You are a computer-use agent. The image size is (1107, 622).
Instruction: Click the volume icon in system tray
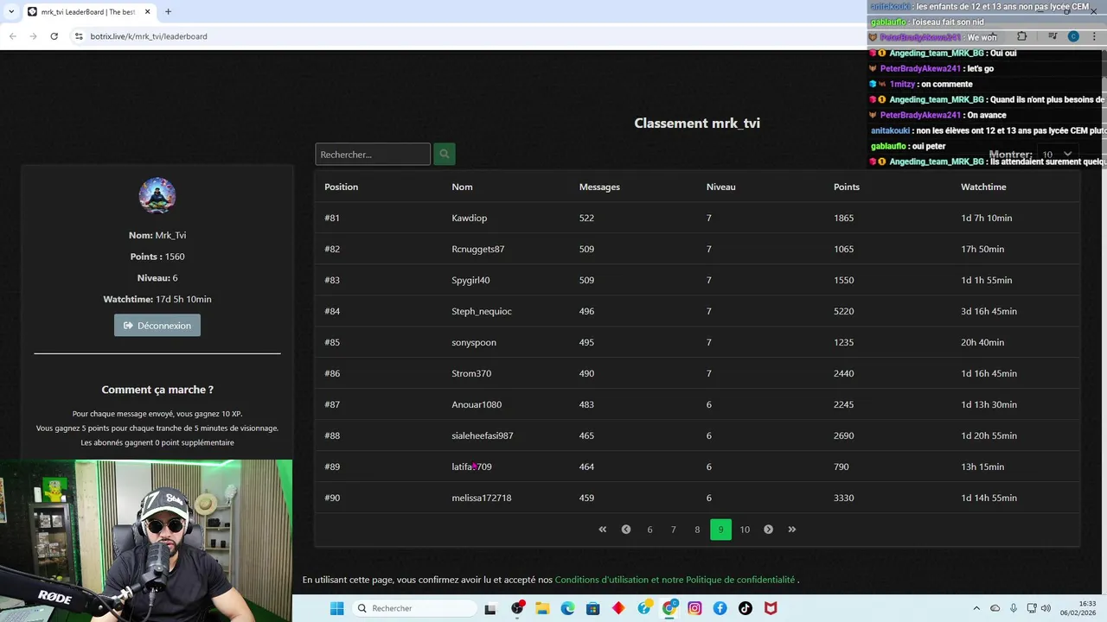click(1046, 608)
